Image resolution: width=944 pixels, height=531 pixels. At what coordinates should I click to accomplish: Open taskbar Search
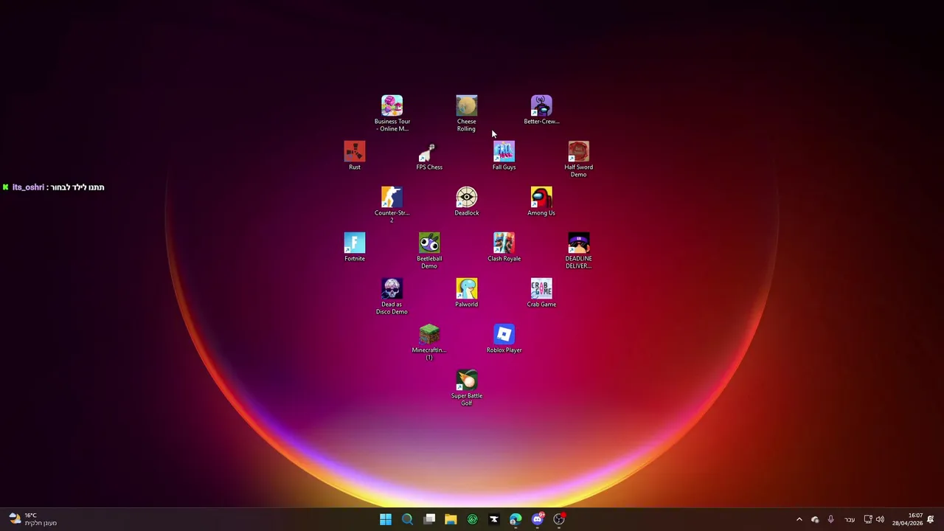[x=407, y=519]
